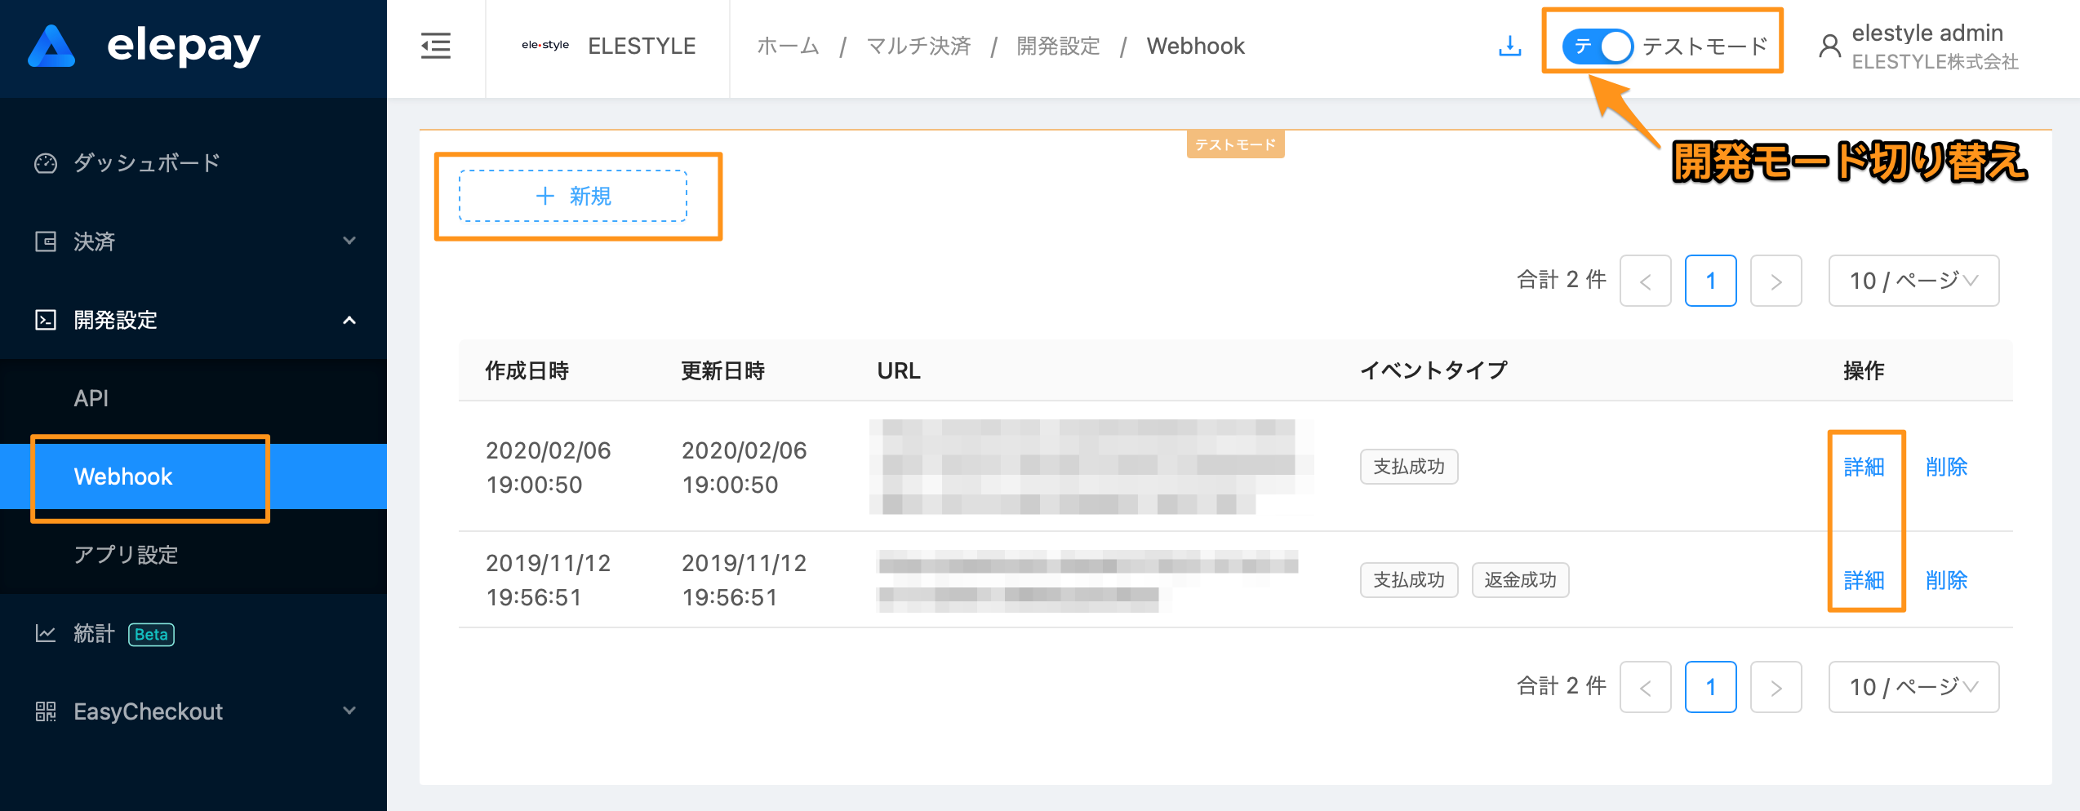Click the EasyCheckout QR code icon
The width and height of the screenshot is (2080, 811).
pos(46,711)
